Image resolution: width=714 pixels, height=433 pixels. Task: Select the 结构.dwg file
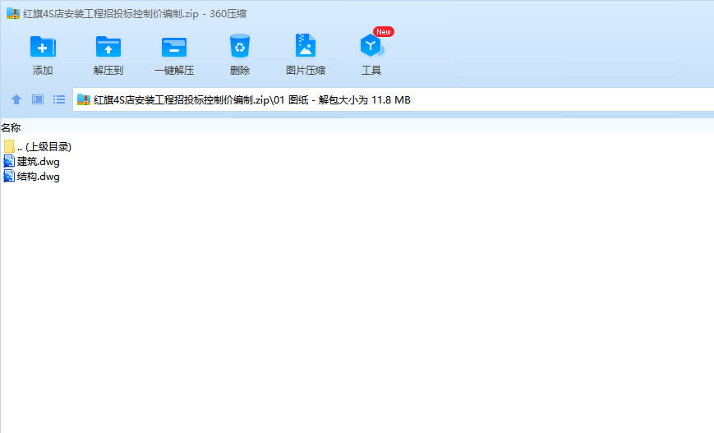tap(32, 177)
